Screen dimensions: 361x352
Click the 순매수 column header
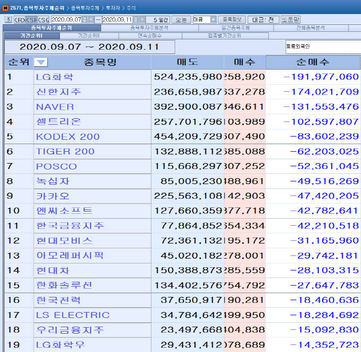pyautogui.click(x=313, y=62)
